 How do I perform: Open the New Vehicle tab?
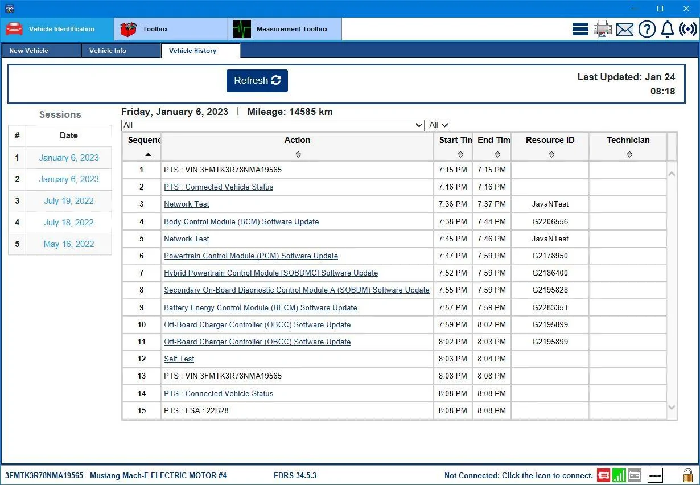(41, 51)
